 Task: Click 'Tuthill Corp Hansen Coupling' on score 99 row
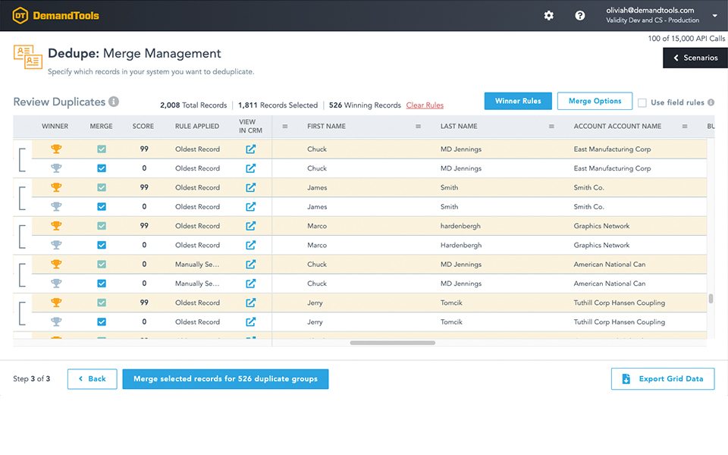(x=620, y=303)
